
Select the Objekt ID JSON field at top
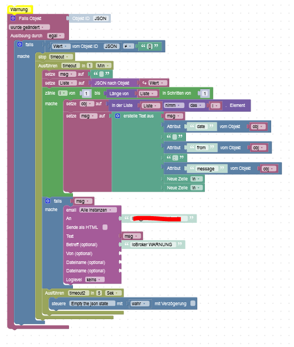[100, 18]
